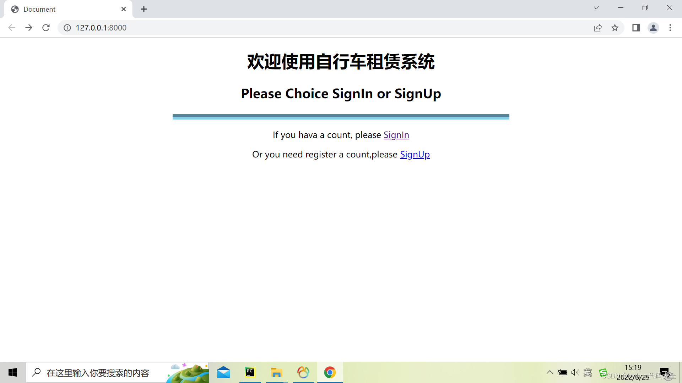Open Windows Start menu
682x383 pixels.
point(12,372)
